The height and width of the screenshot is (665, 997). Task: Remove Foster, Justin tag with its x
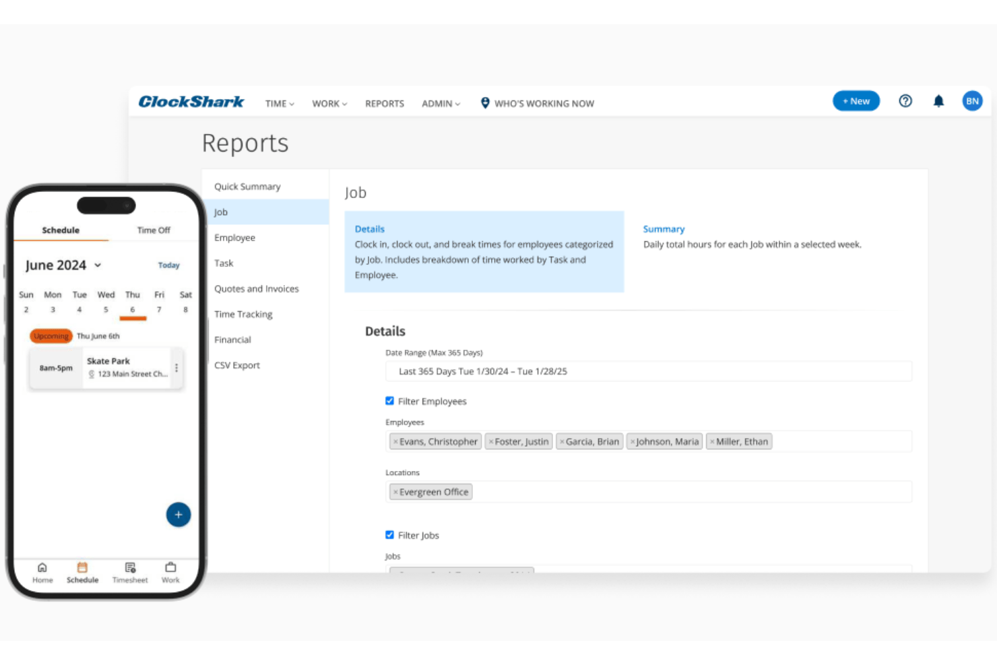tap(491, 442)
